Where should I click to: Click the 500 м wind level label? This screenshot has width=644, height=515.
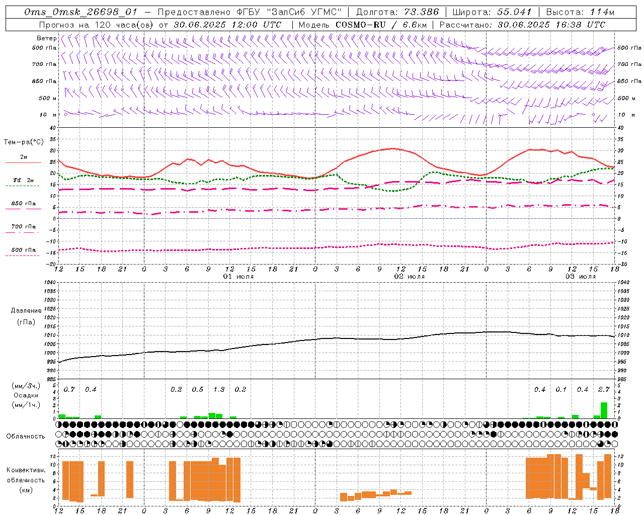pyautogui.click(x=48, y=98)
